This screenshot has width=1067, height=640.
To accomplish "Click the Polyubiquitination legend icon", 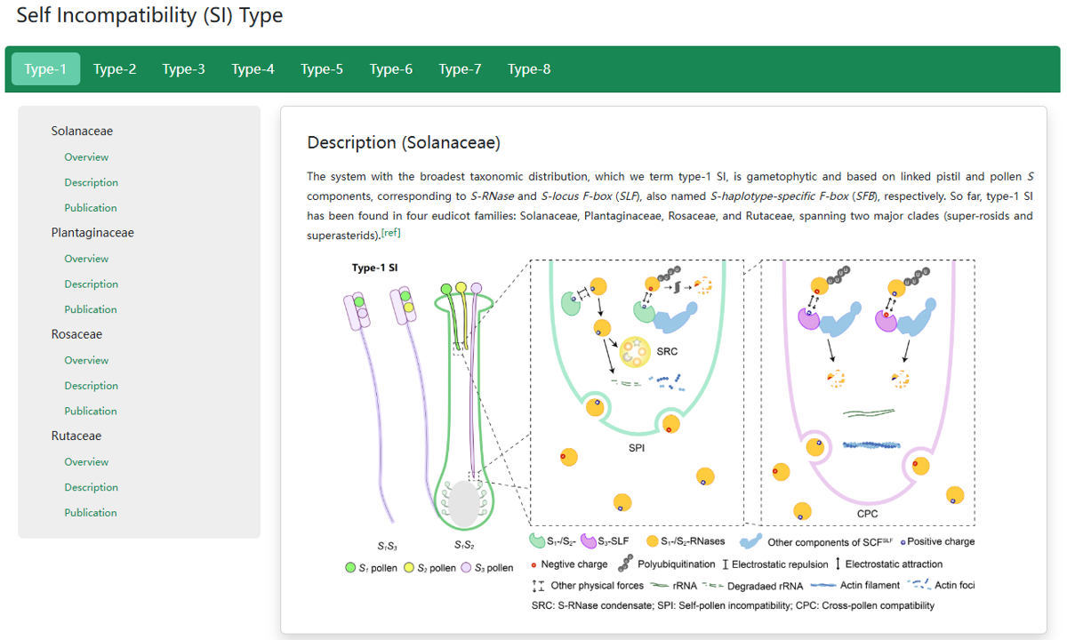I will coord(625,564).
